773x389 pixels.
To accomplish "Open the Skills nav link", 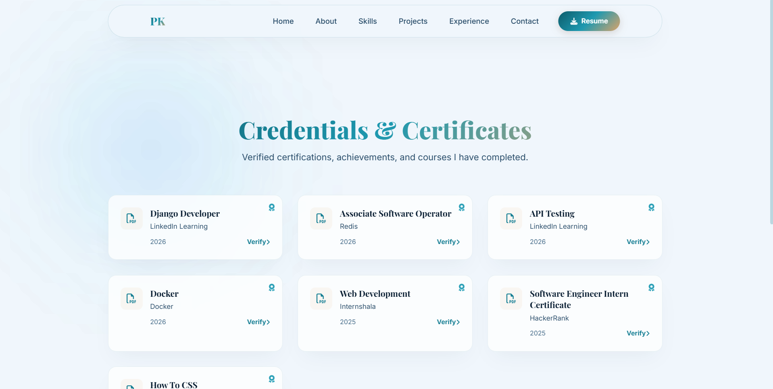I will coord(367,21).
